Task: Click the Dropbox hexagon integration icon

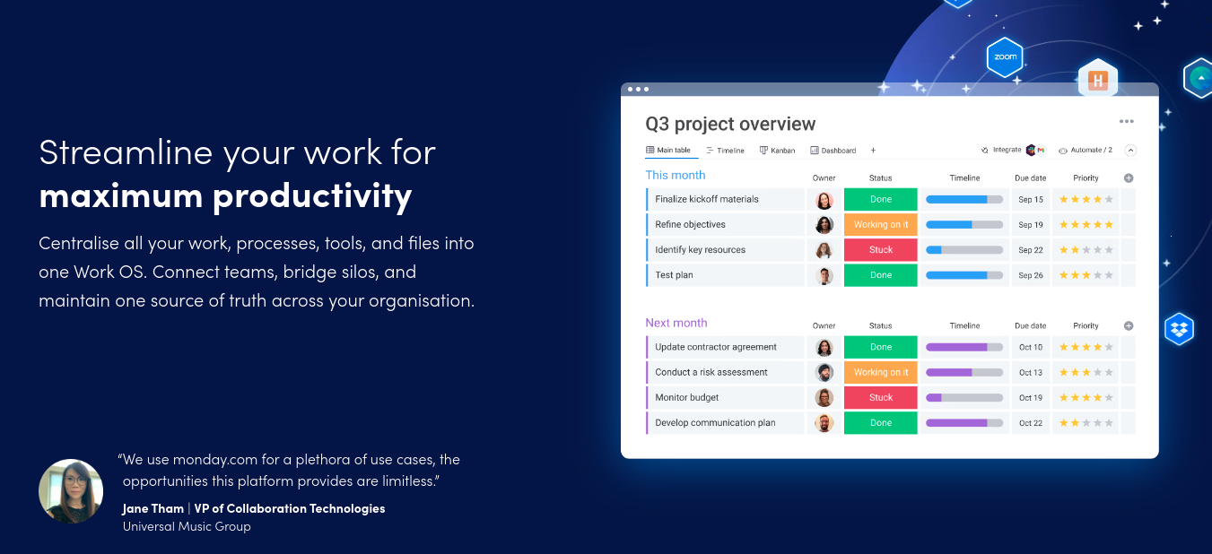Action: tap(1179, 328)
